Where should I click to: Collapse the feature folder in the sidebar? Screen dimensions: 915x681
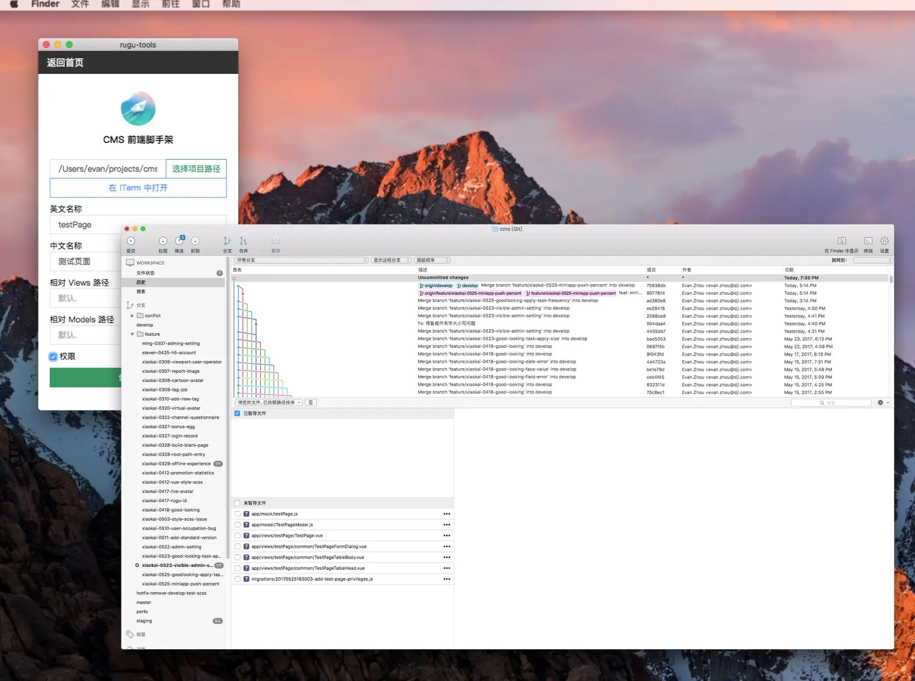point(132,334)
